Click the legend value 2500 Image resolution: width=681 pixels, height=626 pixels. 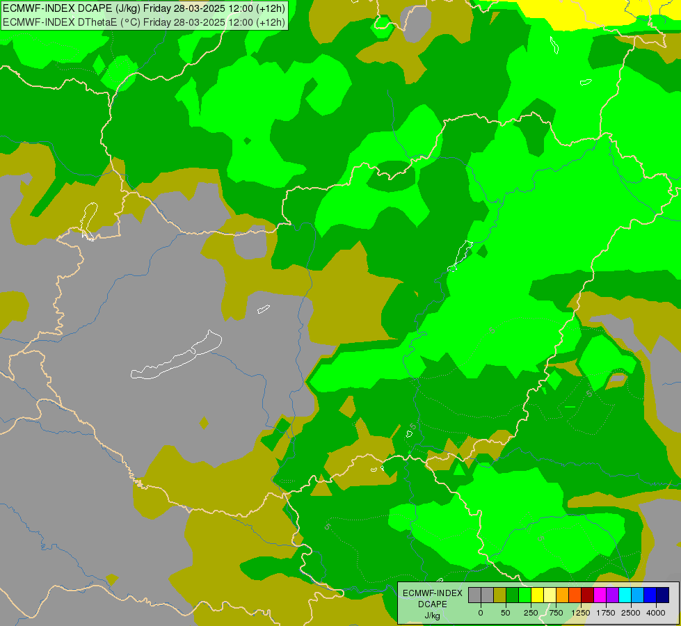click(x=631, y=613)
